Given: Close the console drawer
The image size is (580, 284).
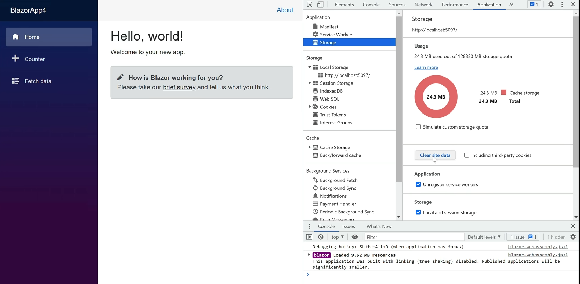Looking at the screenshot, I should pyautogui.click(x=573, y=226).
